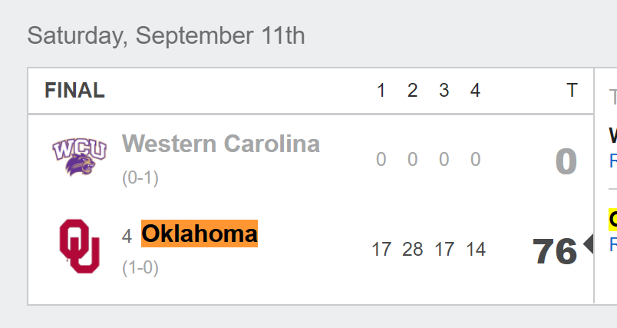The height and width of the screenshot is (328, 617).
Task: Click the winner arrow beside score 76
Action: coord(589,244)
